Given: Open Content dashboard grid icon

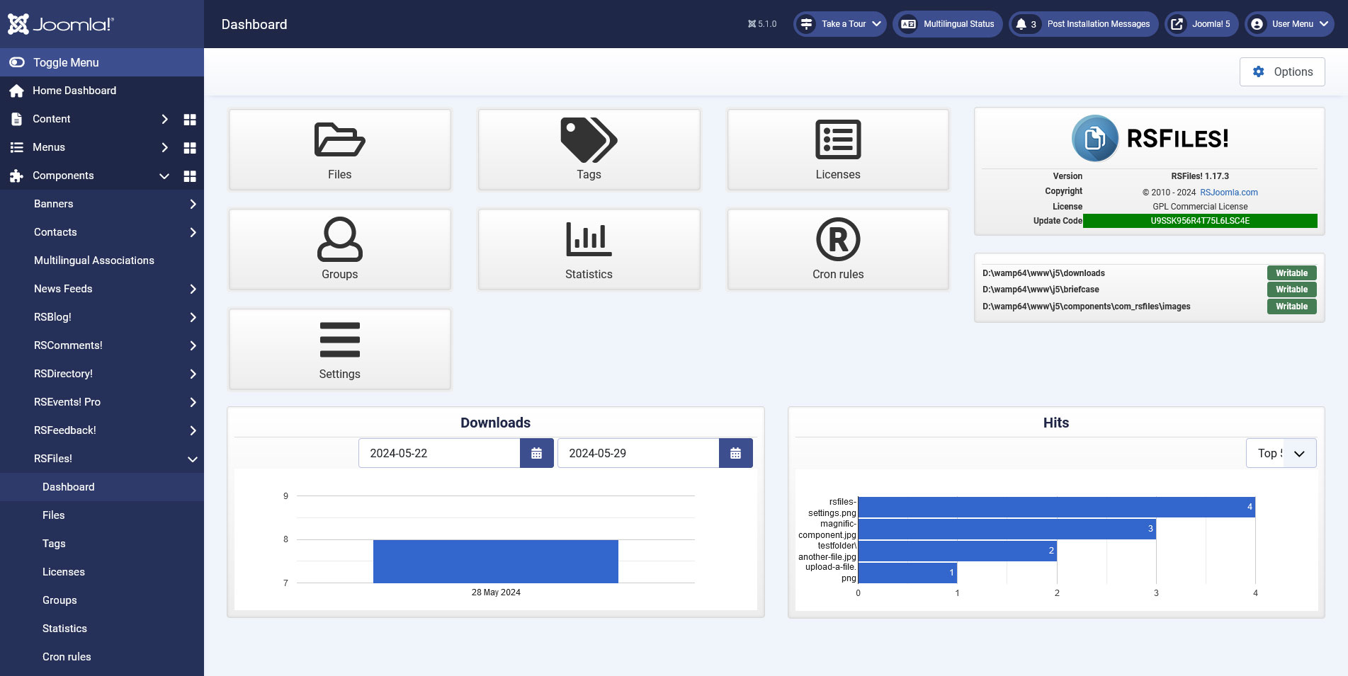Looking at the screenshot, I should pos(190,119).
